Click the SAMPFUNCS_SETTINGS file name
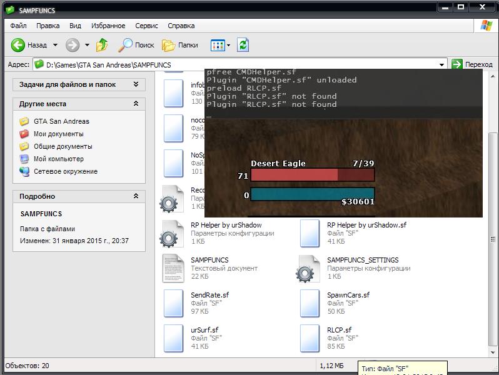This screenshot has height=375, width=499. pyautogui.click(x=363, y=260)
